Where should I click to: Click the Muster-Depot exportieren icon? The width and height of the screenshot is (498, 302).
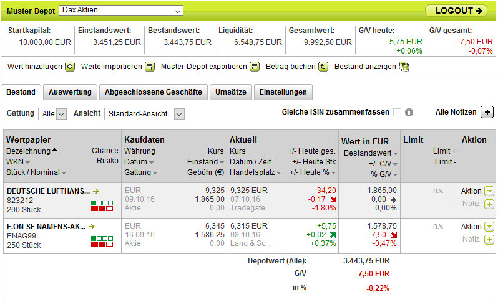(254, 67)
